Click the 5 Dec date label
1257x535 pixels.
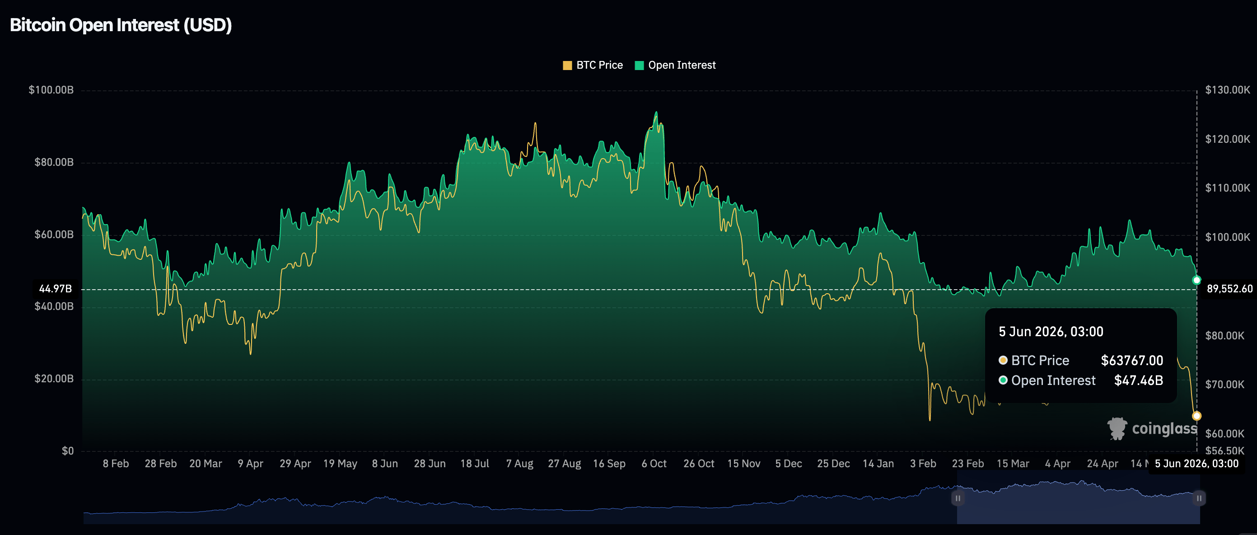(x=789, y=464)
